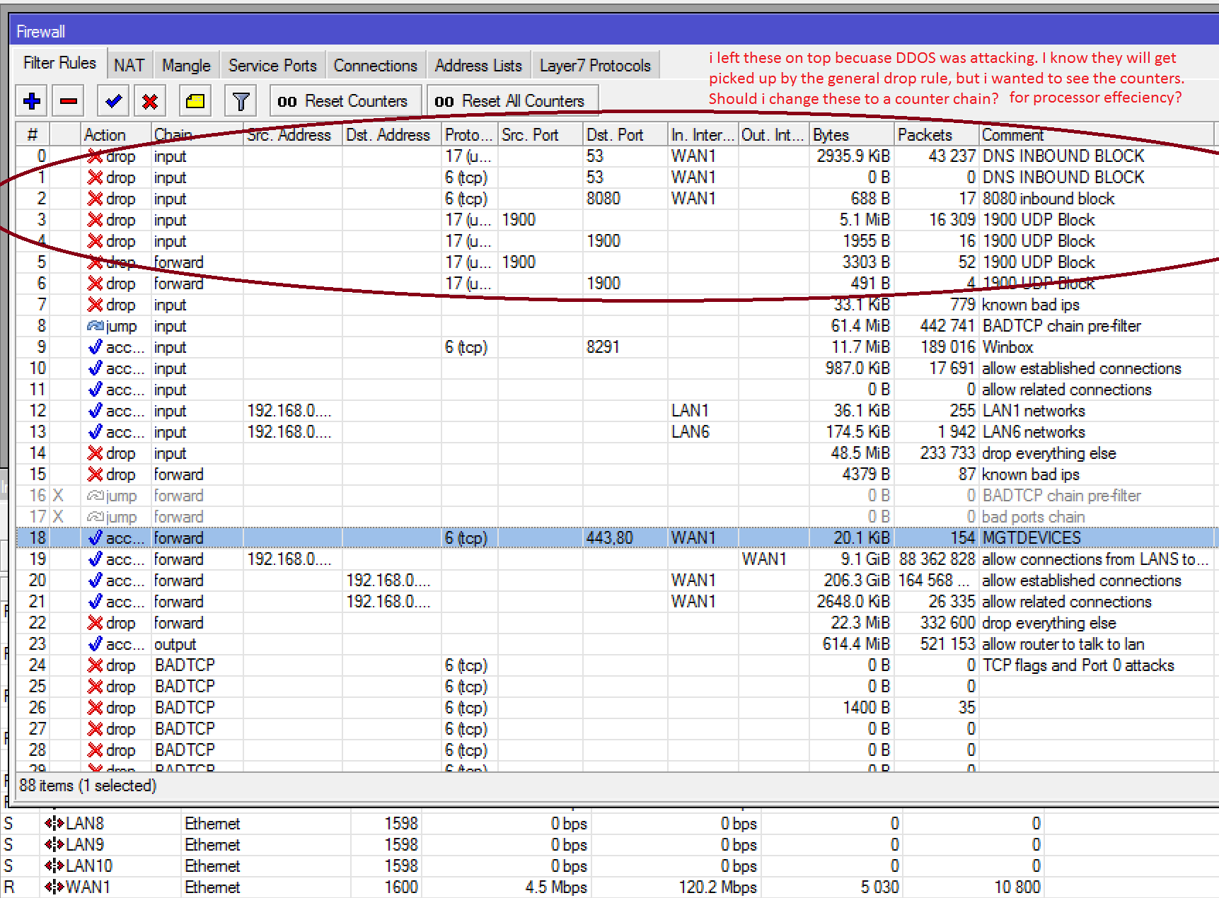Click the yellow Comment note icon

[x=195, y=101]
